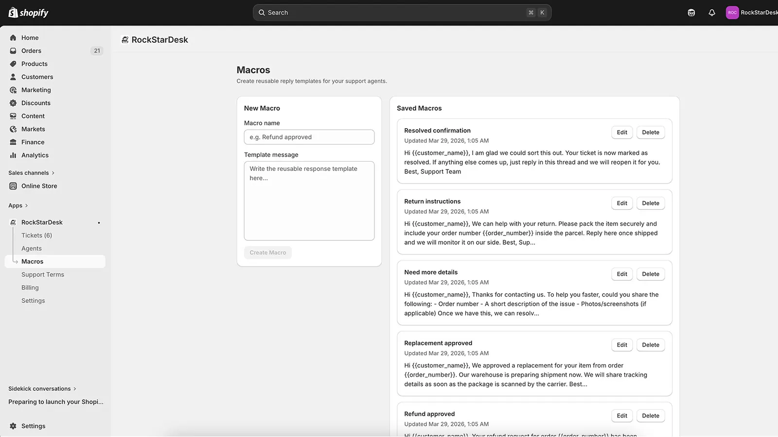Open the Orders page
778x437 pixels.
tap(31, 51)
